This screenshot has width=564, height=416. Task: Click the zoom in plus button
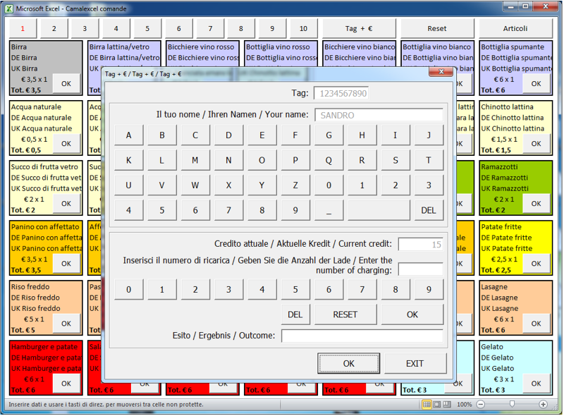(x=543, y=405)
